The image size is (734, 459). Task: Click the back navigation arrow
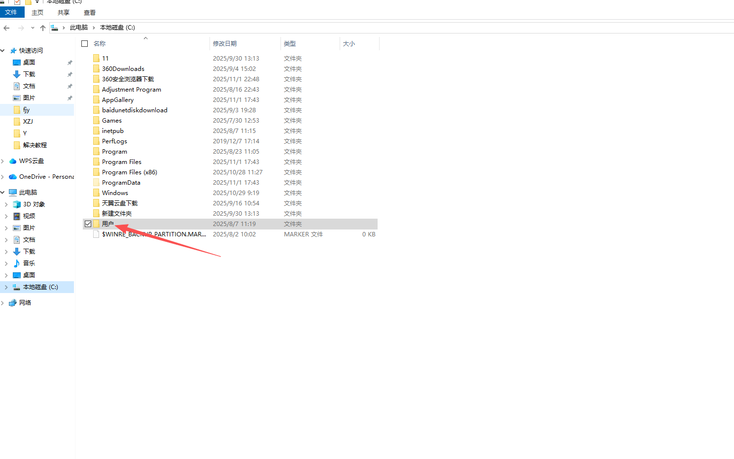[6, 28]
